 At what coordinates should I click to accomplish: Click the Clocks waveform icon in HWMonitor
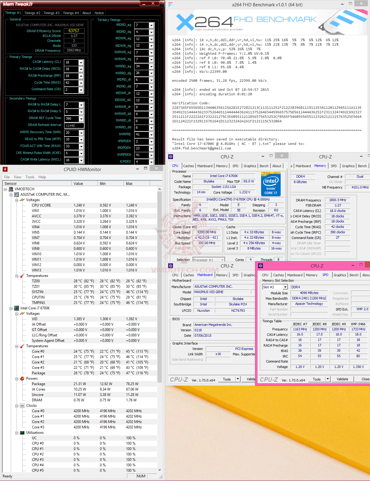point(22,405)
